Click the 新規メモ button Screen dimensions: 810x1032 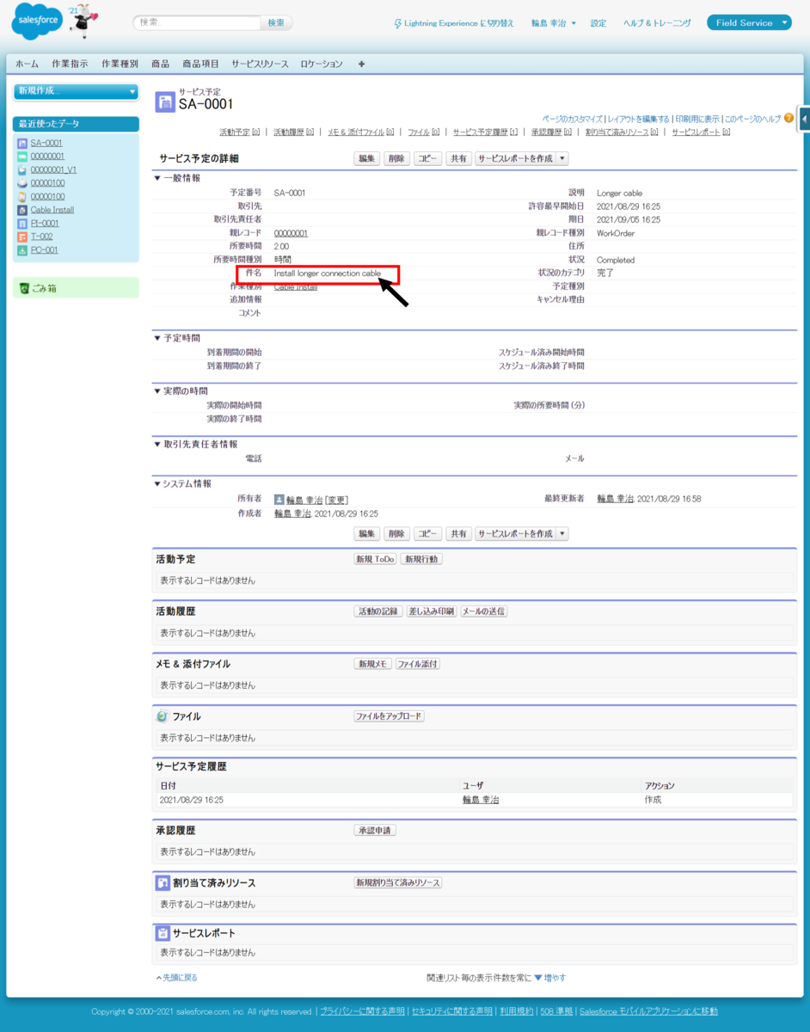(x=373, y=664)
